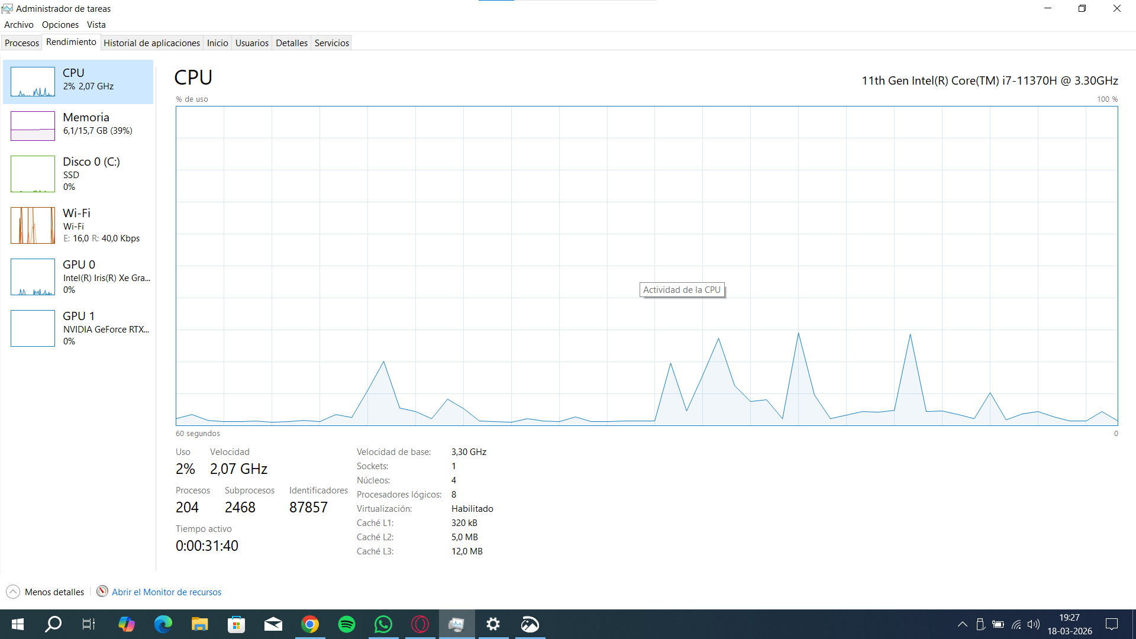
Task: View Disco 0 (C:) SSD statistics
Action: 78,173
